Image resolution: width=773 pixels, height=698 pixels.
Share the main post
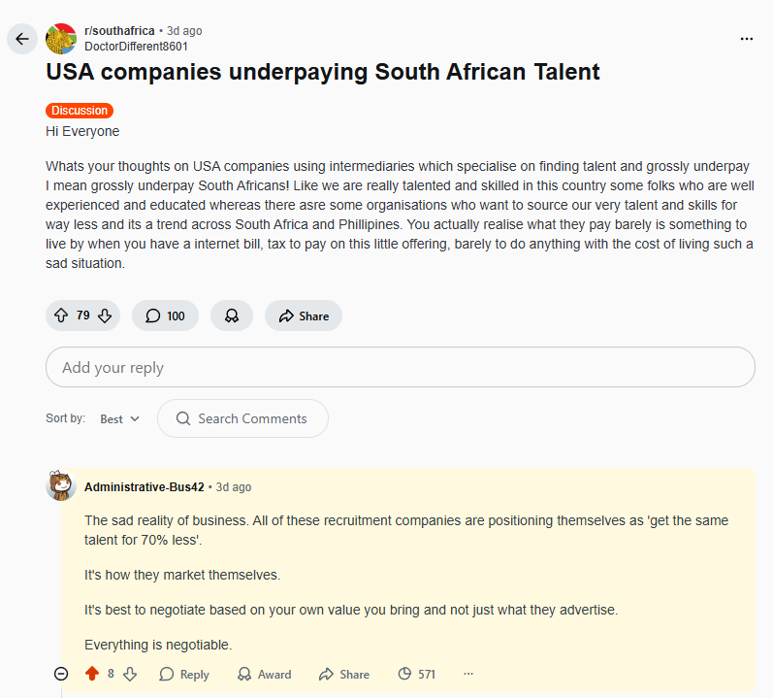click(x=303, y=316)
